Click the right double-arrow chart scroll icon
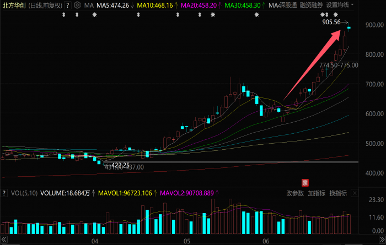 point(382,239)
